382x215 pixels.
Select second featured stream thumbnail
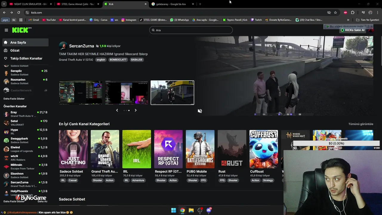(x=127, y=93)
